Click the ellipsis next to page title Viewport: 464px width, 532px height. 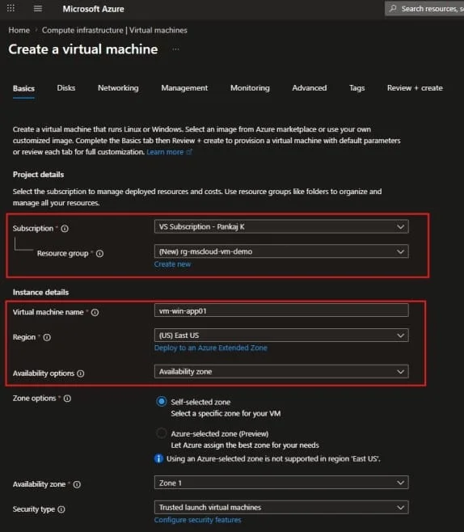[175, 49]
